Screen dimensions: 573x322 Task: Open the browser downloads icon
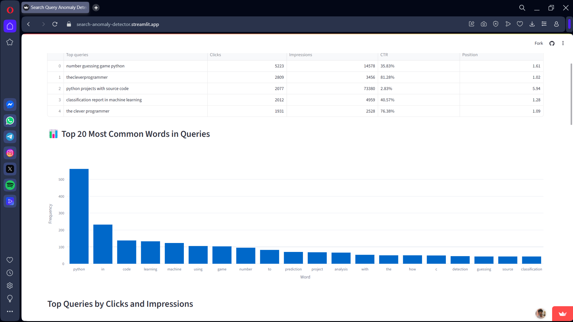coord(532,24)
